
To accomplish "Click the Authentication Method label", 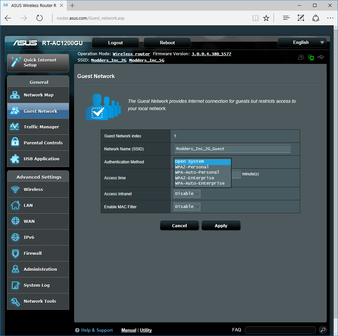I will (124, 162).
